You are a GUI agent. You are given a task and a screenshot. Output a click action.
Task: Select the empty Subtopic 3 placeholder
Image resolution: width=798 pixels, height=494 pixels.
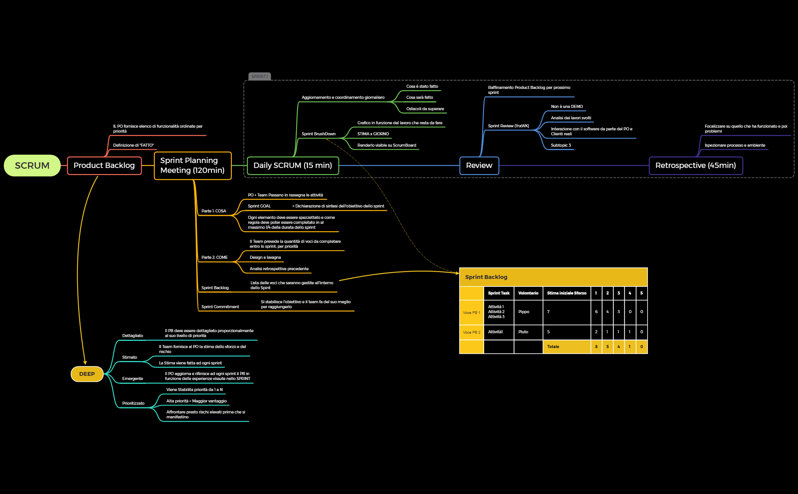560,145
